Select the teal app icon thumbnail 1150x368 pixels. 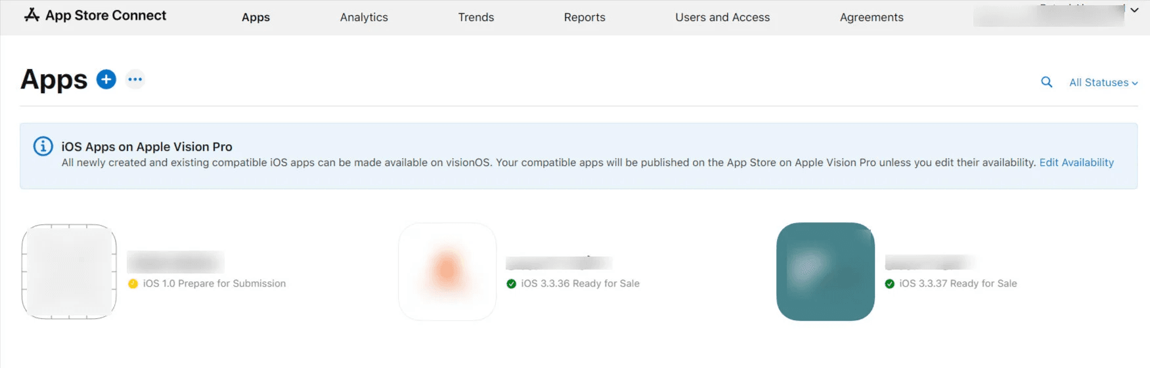[x=826, y=272]
